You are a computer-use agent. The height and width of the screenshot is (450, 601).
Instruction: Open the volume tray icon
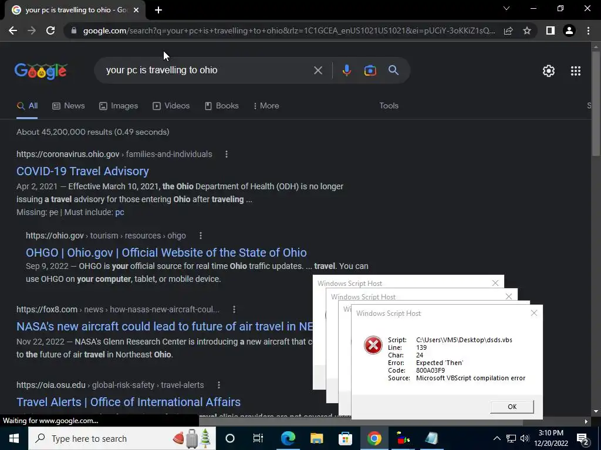(x=525, y=438)
